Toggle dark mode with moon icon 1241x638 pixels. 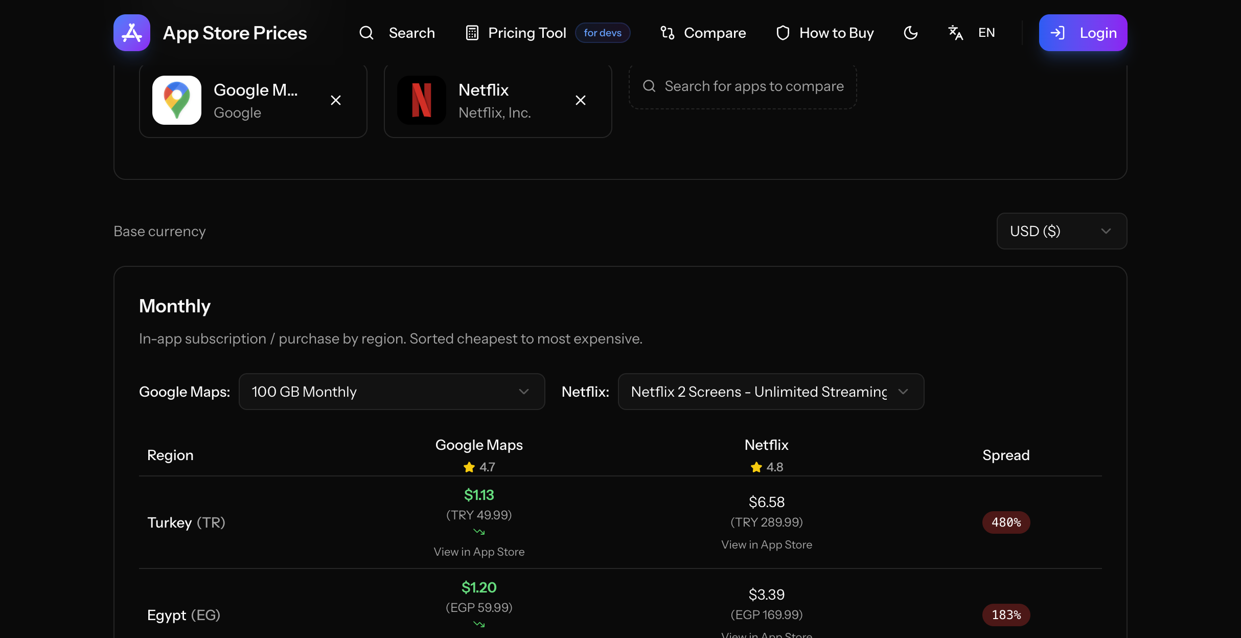coord(911,33)
